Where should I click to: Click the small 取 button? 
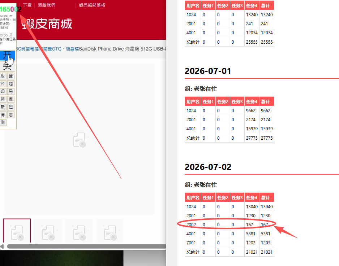[3, 76]
